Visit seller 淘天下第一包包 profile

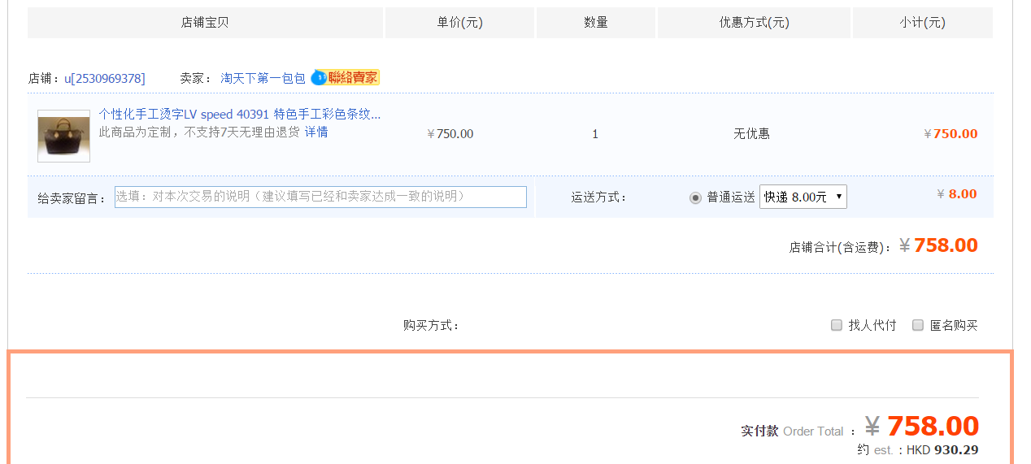[x=263, y=79]
